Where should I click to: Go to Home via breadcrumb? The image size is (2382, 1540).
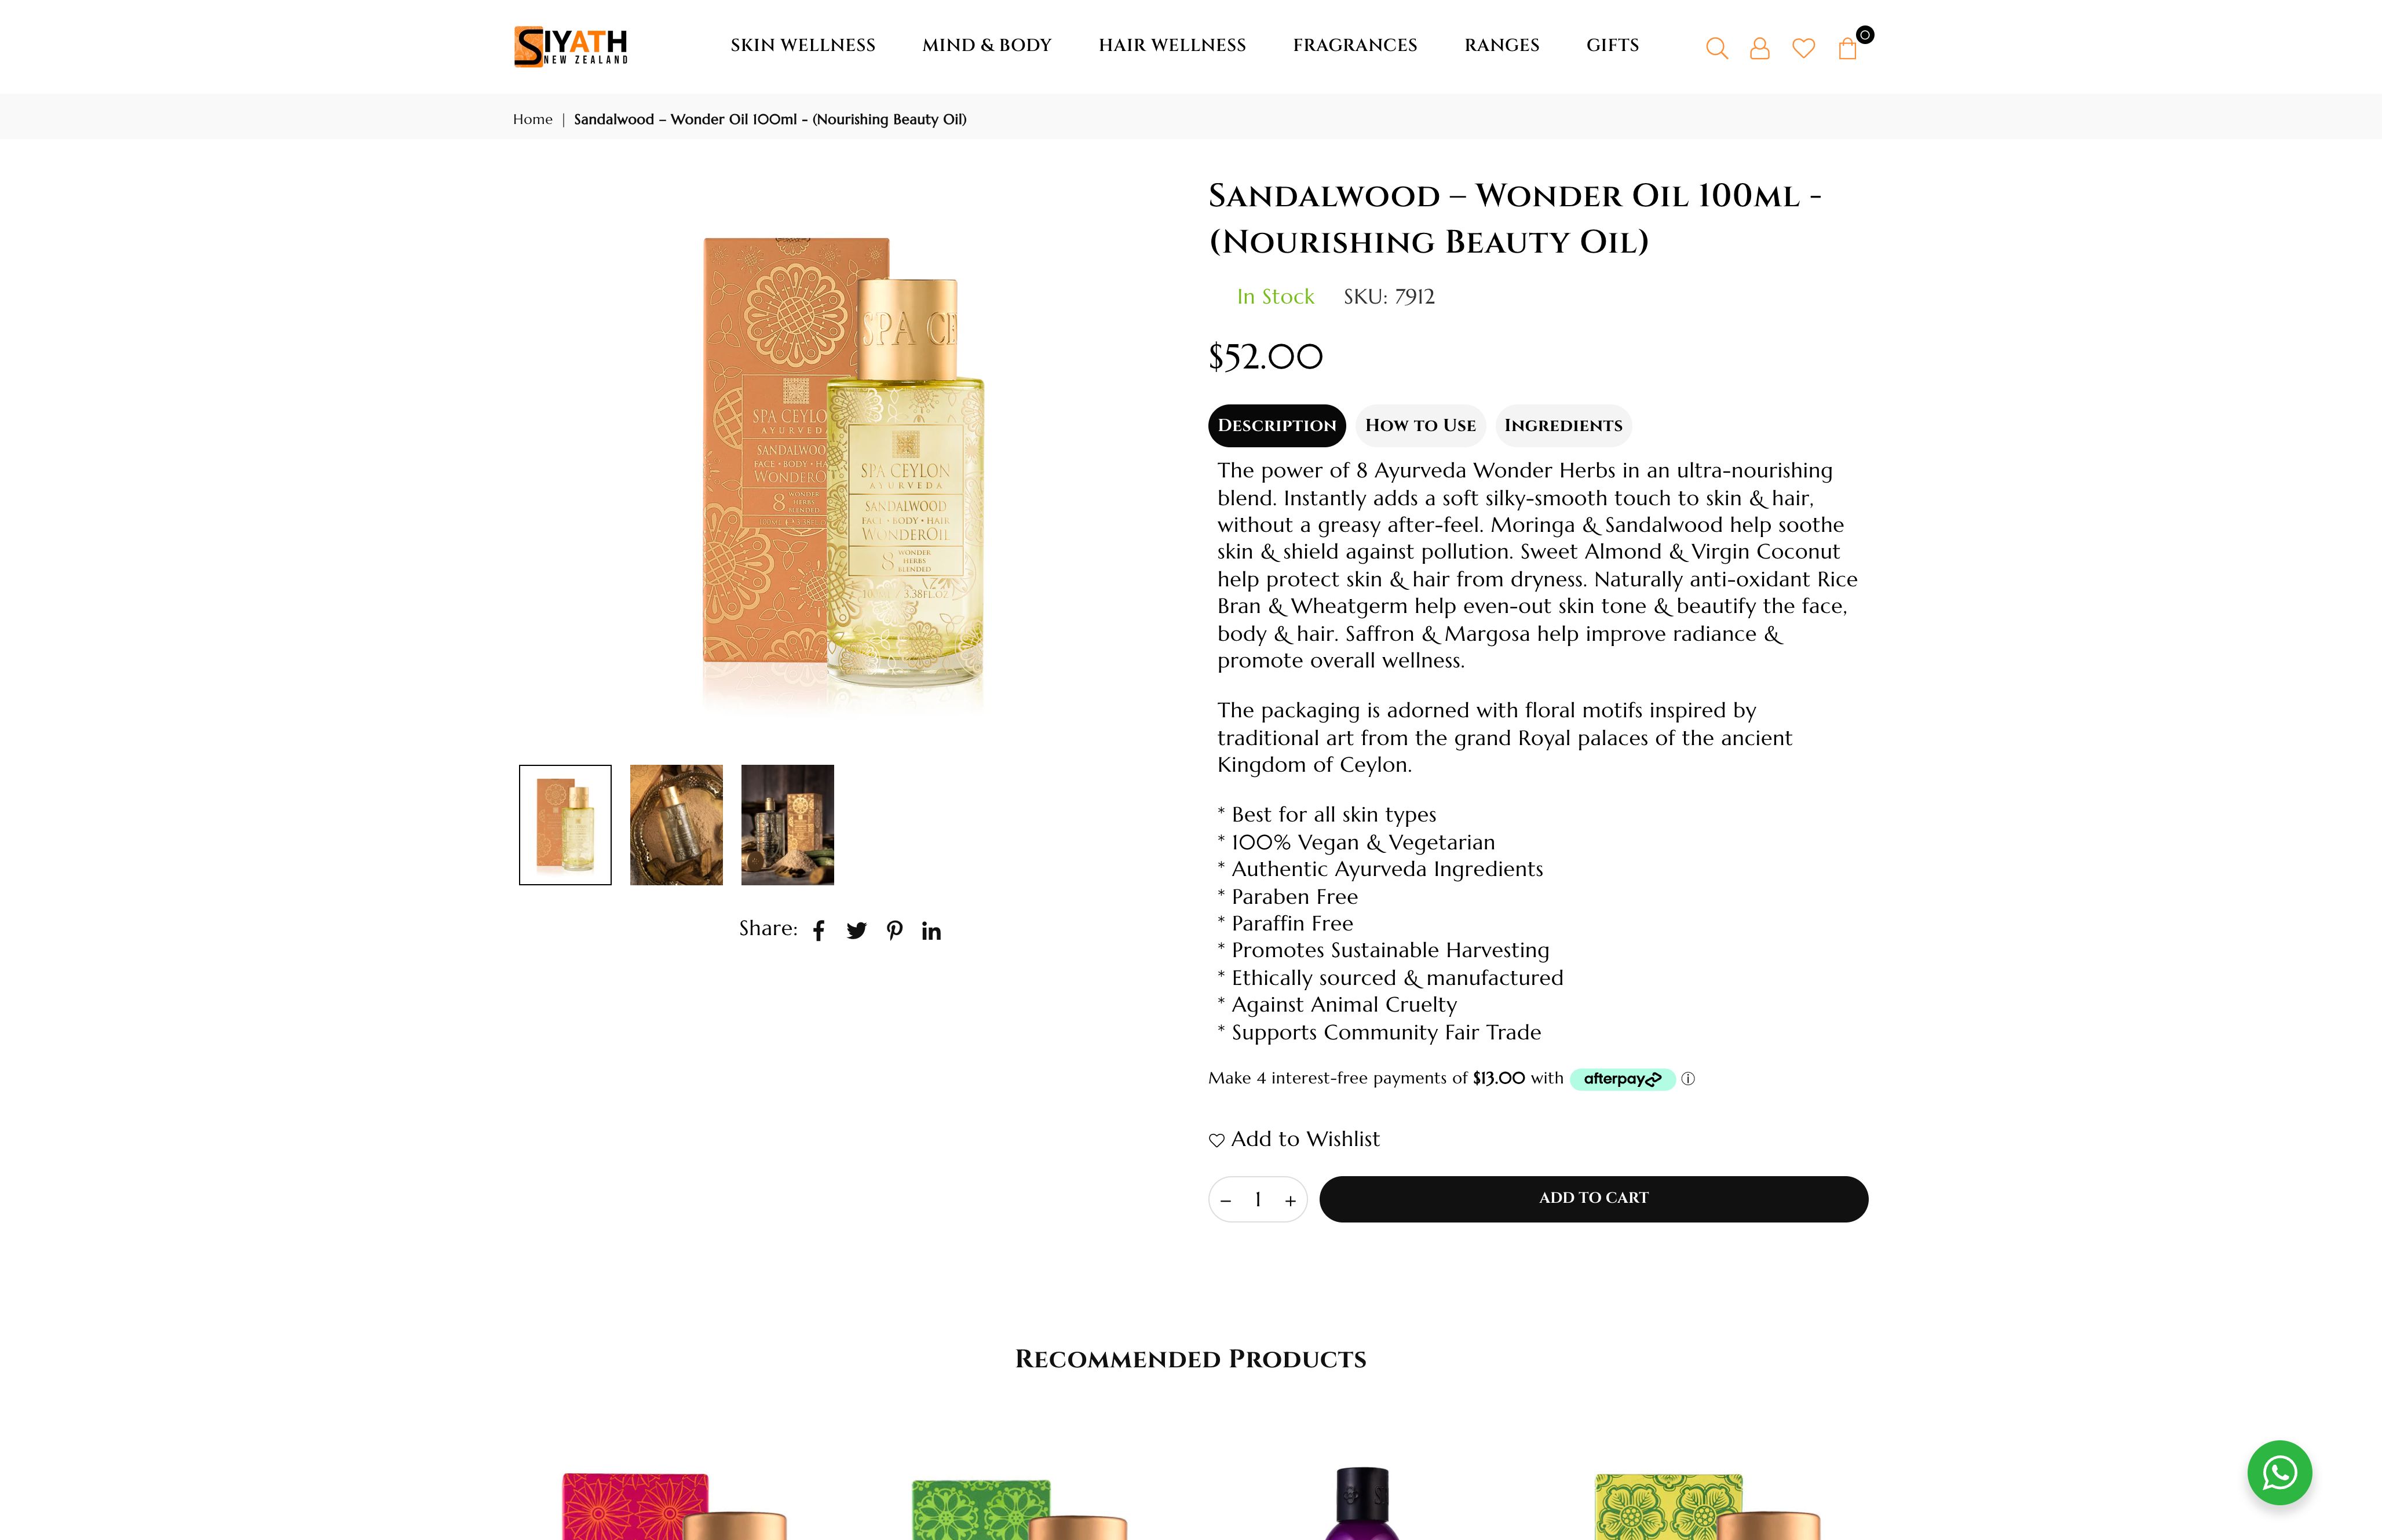[x=533, y=119]
